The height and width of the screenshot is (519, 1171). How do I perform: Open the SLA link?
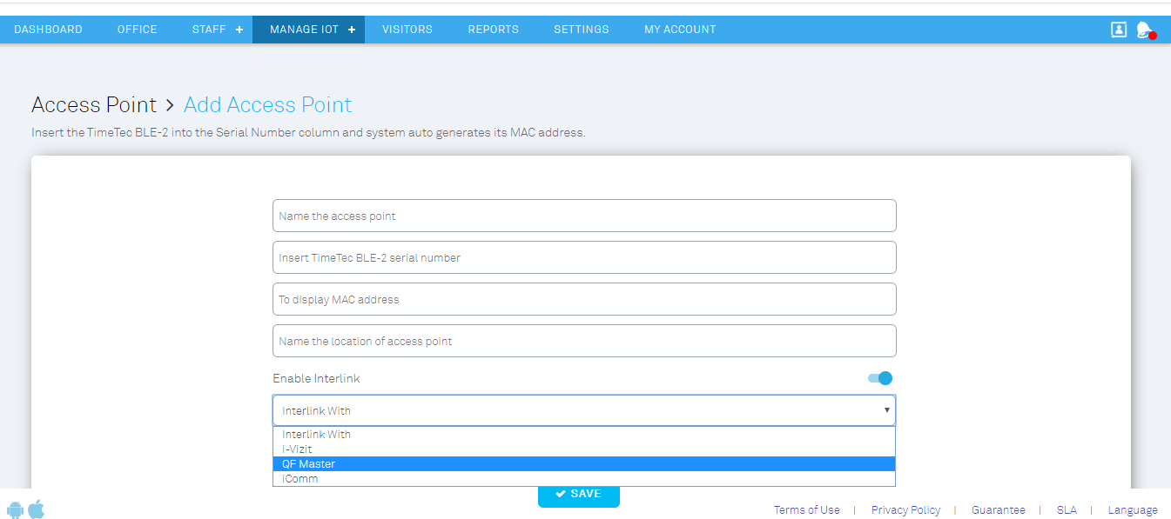click(1067, 510)
